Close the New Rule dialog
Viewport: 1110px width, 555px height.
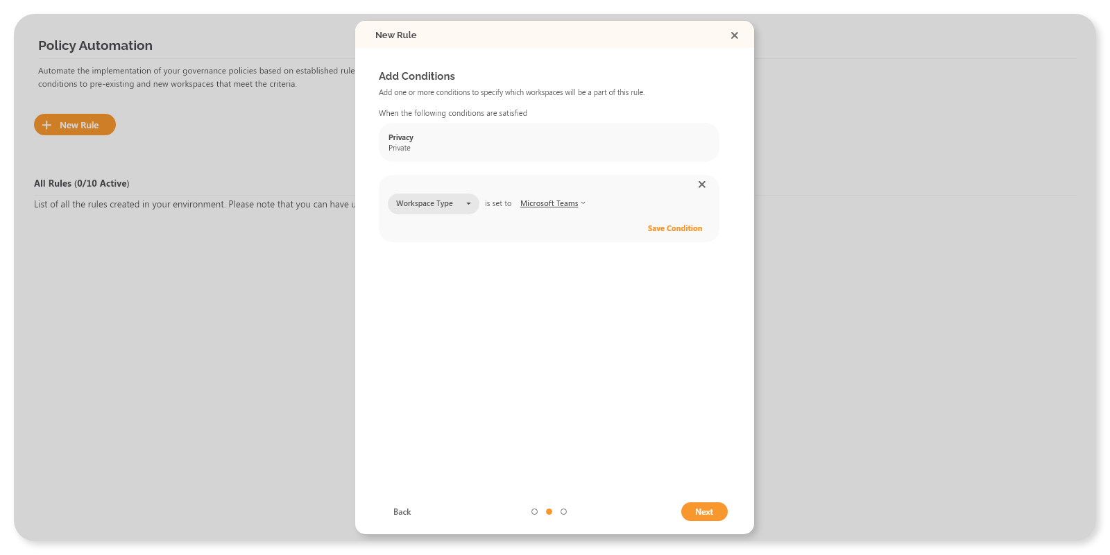coord(734,35)
